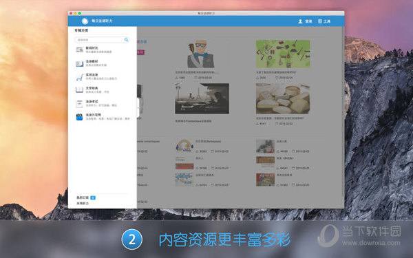The height and width of the screenshot is (258, 413).
Task: Select the 新闻时讯 category label
Action: coord(92,48)
